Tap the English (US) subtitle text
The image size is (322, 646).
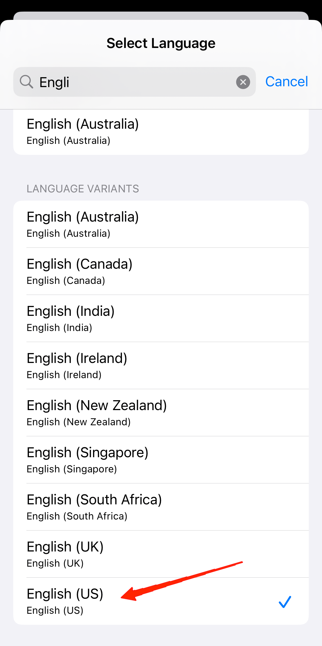click(x=55, y=610)
